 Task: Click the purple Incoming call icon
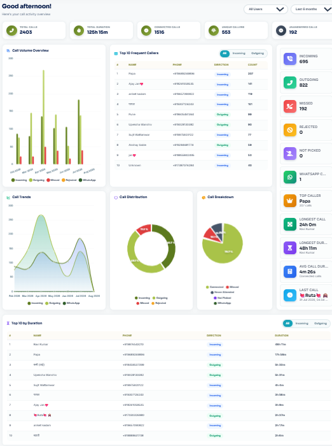click(x=289, y=59)
